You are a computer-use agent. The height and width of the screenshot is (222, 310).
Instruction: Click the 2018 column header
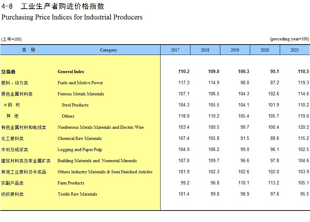point(205,50)
